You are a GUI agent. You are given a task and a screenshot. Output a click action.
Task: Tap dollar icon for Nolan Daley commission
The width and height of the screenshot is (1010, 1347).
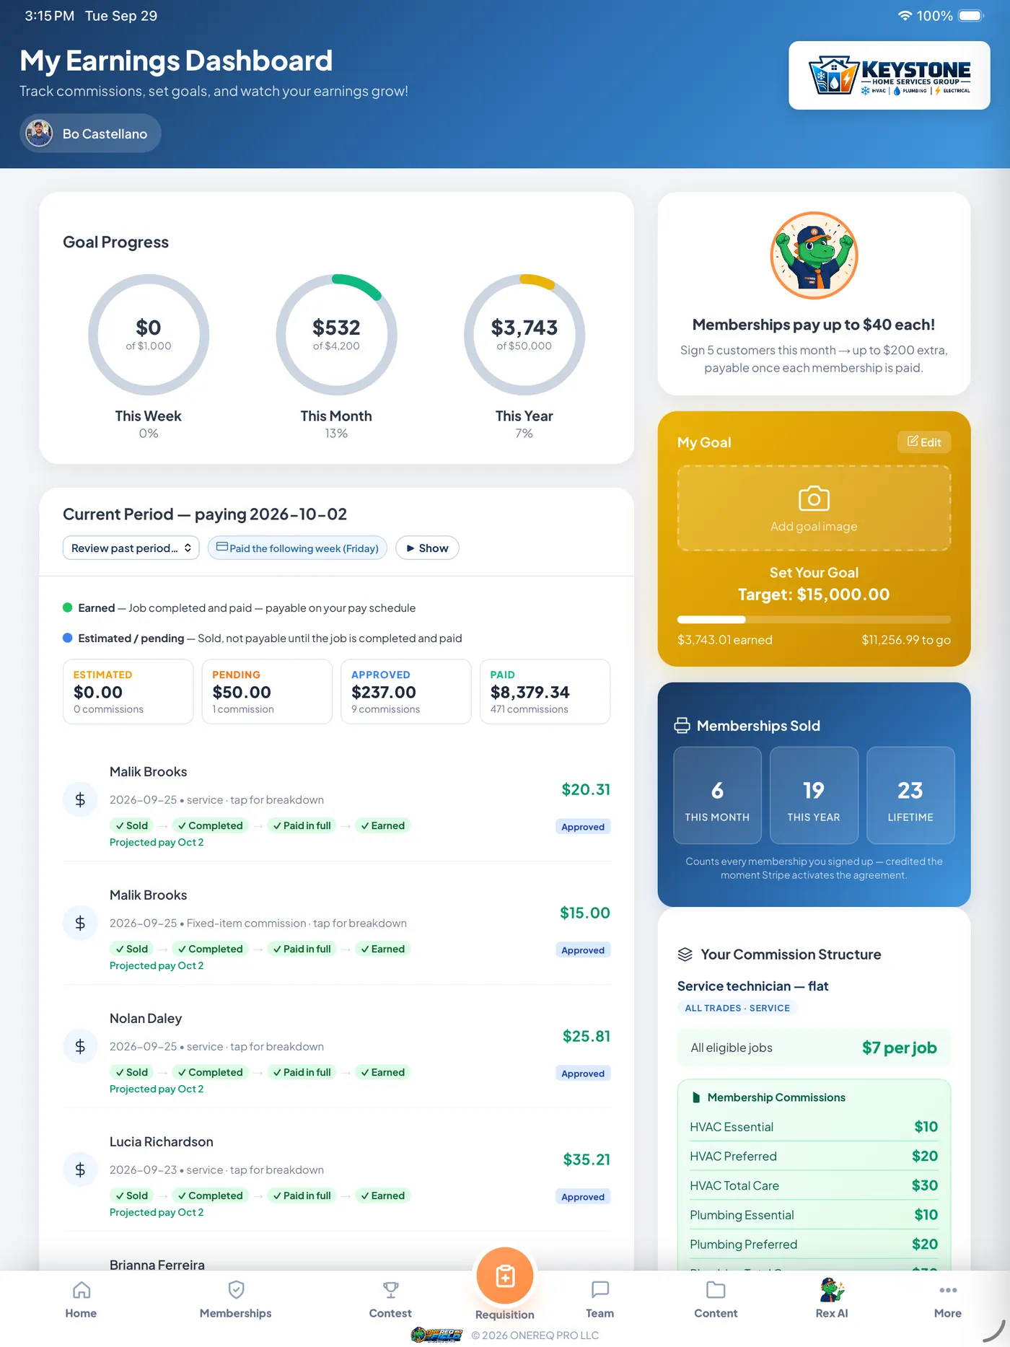tap(80, 1046)
